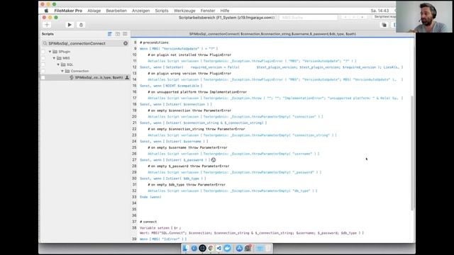Image resolution: width=454 pixels, height=255 pixels.
Task: Select line 10 plugin not installed comment
Action: [189, 55]
